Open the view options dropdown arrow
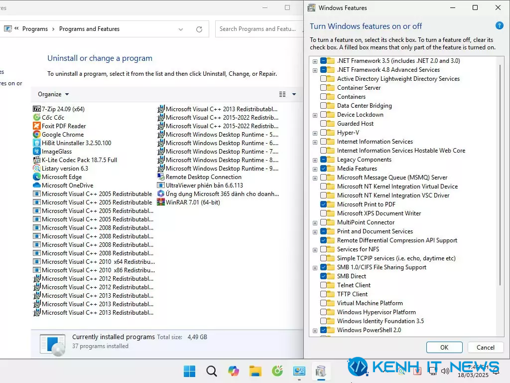510x383 pixels. [294, 94]
